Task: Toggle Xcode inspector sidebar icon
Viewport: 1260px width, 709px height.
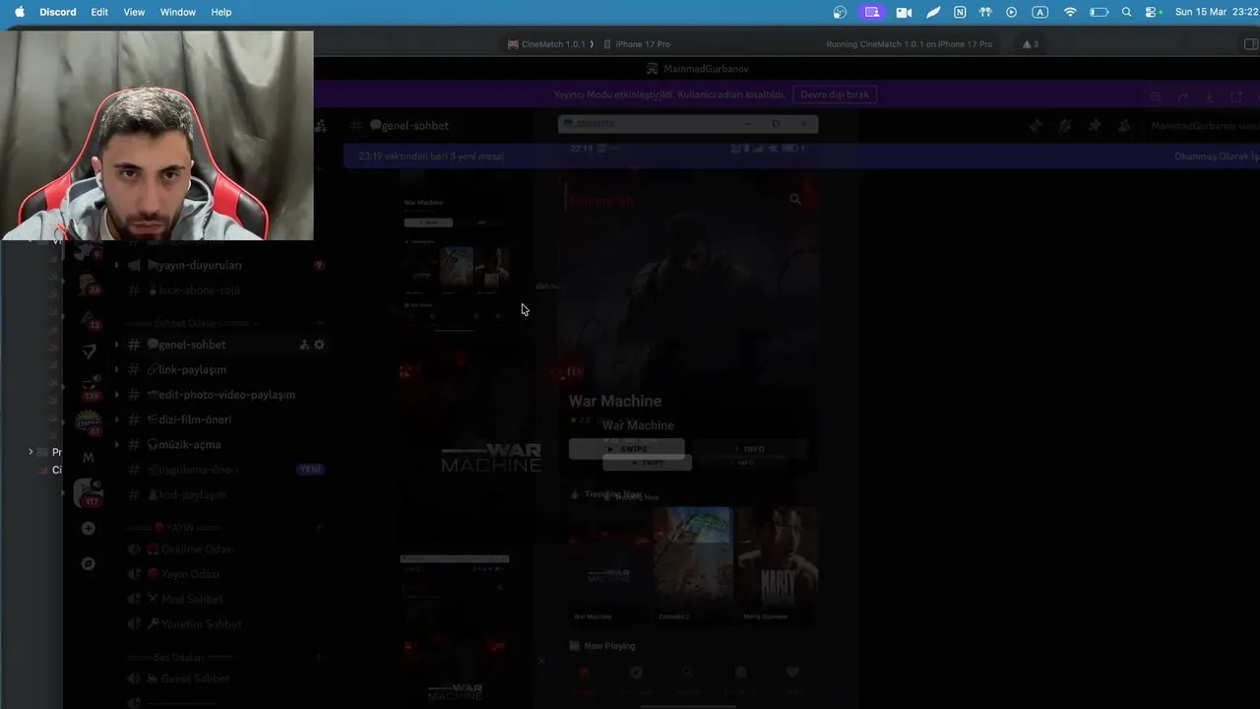Action: coord(1251,44)
